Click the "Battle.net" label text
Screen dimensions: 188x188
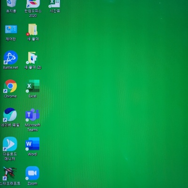tap(11, 68)
